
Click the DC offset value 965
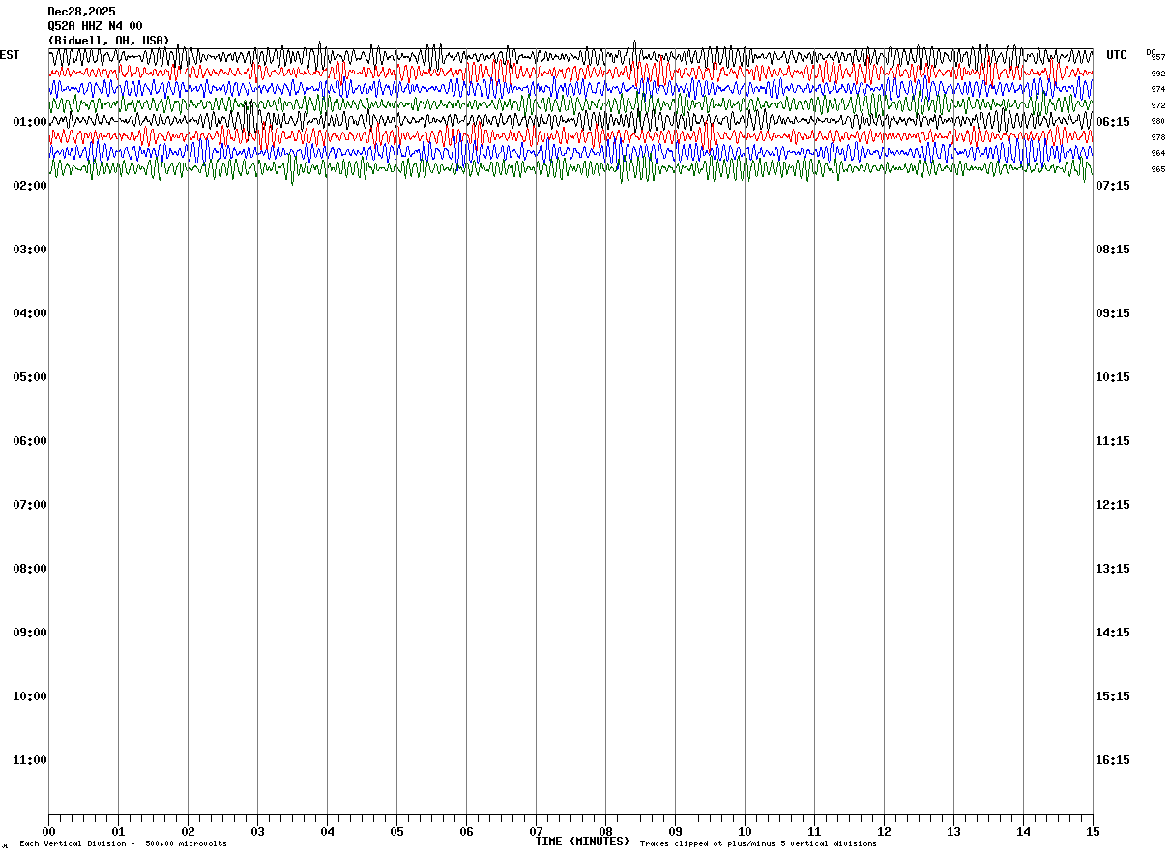[1157, 169]
